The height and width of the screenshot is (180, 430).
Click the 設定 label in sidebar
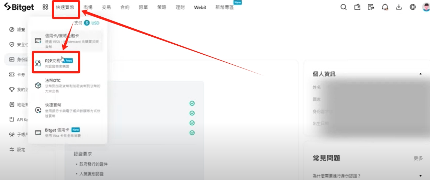point(21,150)
